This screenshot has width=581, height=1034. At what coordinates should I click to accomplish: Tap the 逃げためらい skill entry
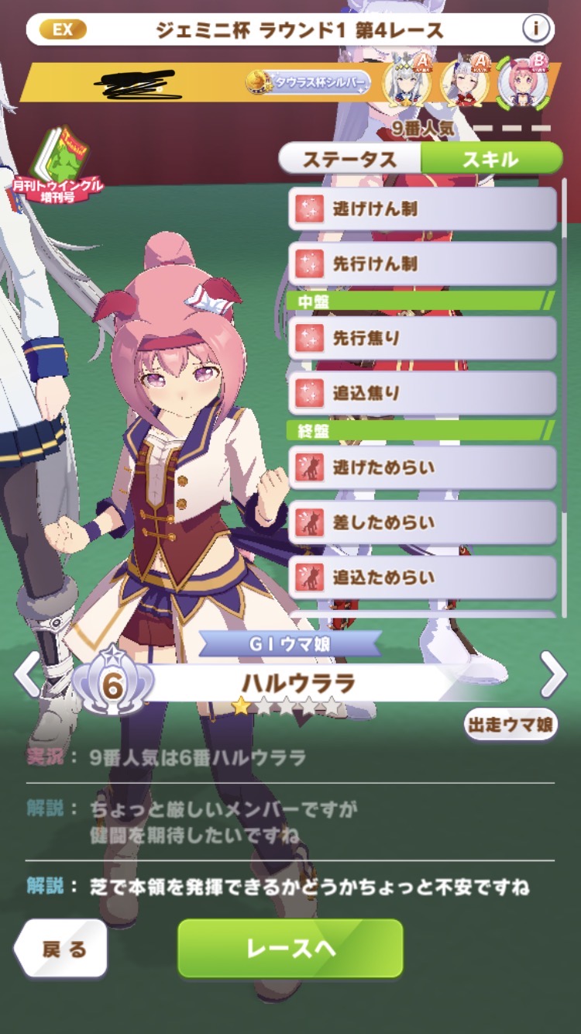(423, 467)
